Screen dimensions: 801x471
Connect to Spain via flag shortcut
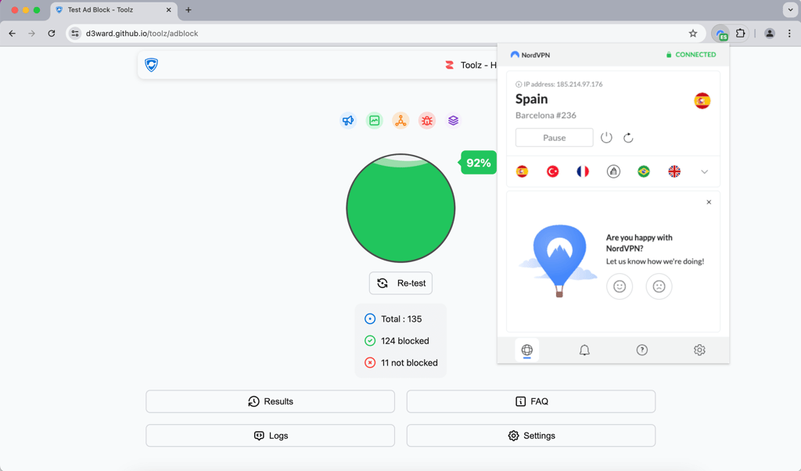coord(522,171)
